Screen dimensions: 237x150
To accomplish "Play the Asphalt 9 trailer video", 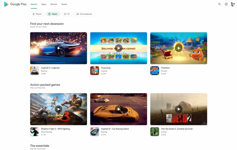I will point(58,48).
